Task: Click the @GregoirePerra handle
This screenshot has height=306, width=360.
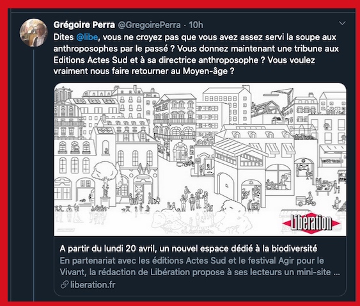Action: coord(149,25)
